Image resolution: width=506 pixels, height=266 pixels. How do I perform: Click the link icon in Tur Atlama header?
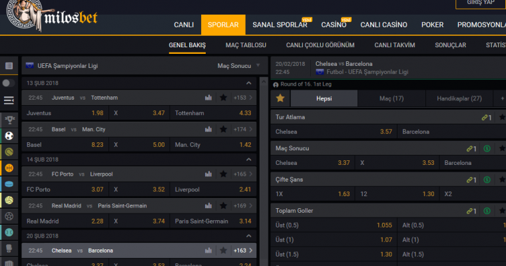click(x=485, y=118)
